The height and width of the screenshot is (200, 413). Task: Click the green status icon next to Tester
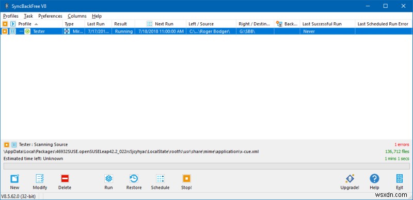[x=27, y=32]
